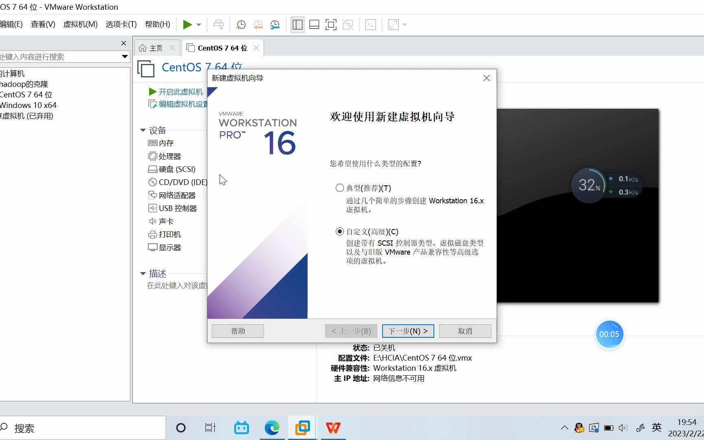Screen dimensions: 704x440
Task: Select the 网络适配器 device row
Action: coord(172,196)
